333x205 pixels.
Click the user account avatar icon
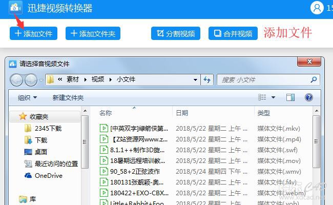[x=317, y=8]
